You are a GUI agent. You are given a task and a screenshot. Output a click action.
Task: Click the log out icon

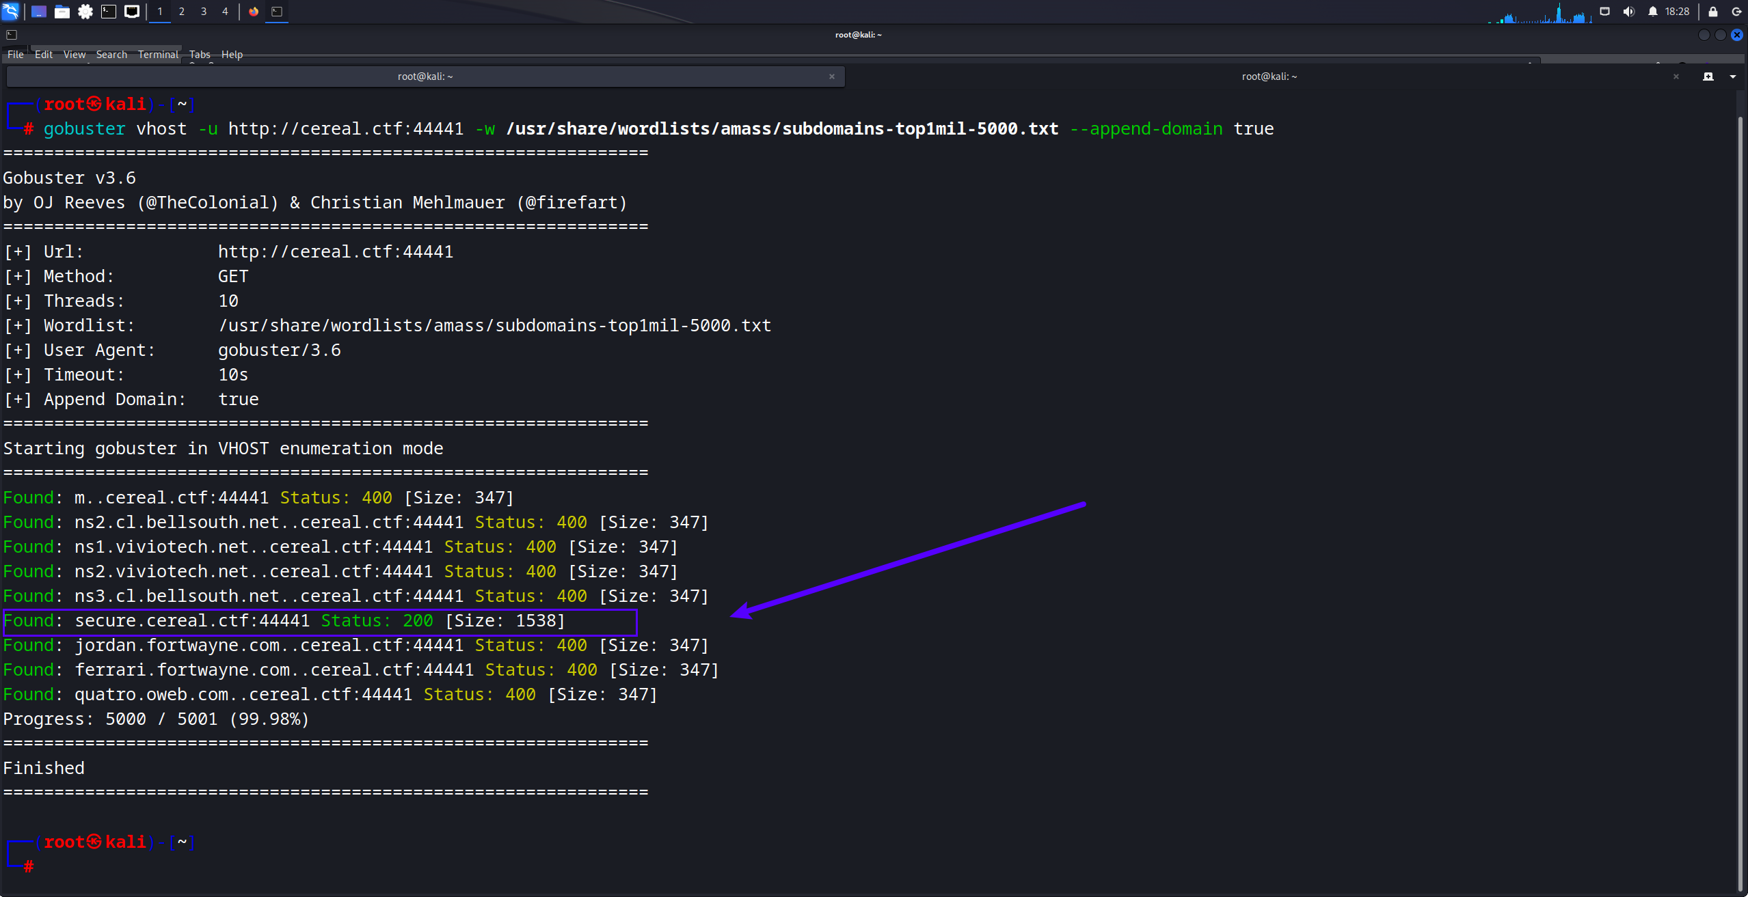pyautogui.click(x=1736, y=12)
